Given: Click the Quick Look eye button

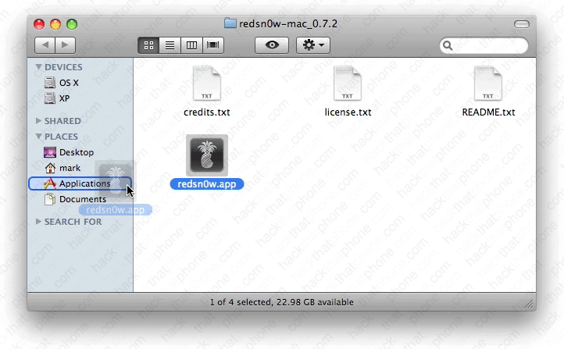Looking at the screenshot, I should point(272,45).
